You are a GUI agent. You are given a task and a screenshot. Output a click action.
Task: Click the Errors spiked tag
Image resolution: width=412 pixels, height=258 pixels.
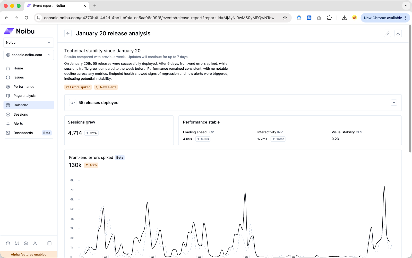pos(78,87)
